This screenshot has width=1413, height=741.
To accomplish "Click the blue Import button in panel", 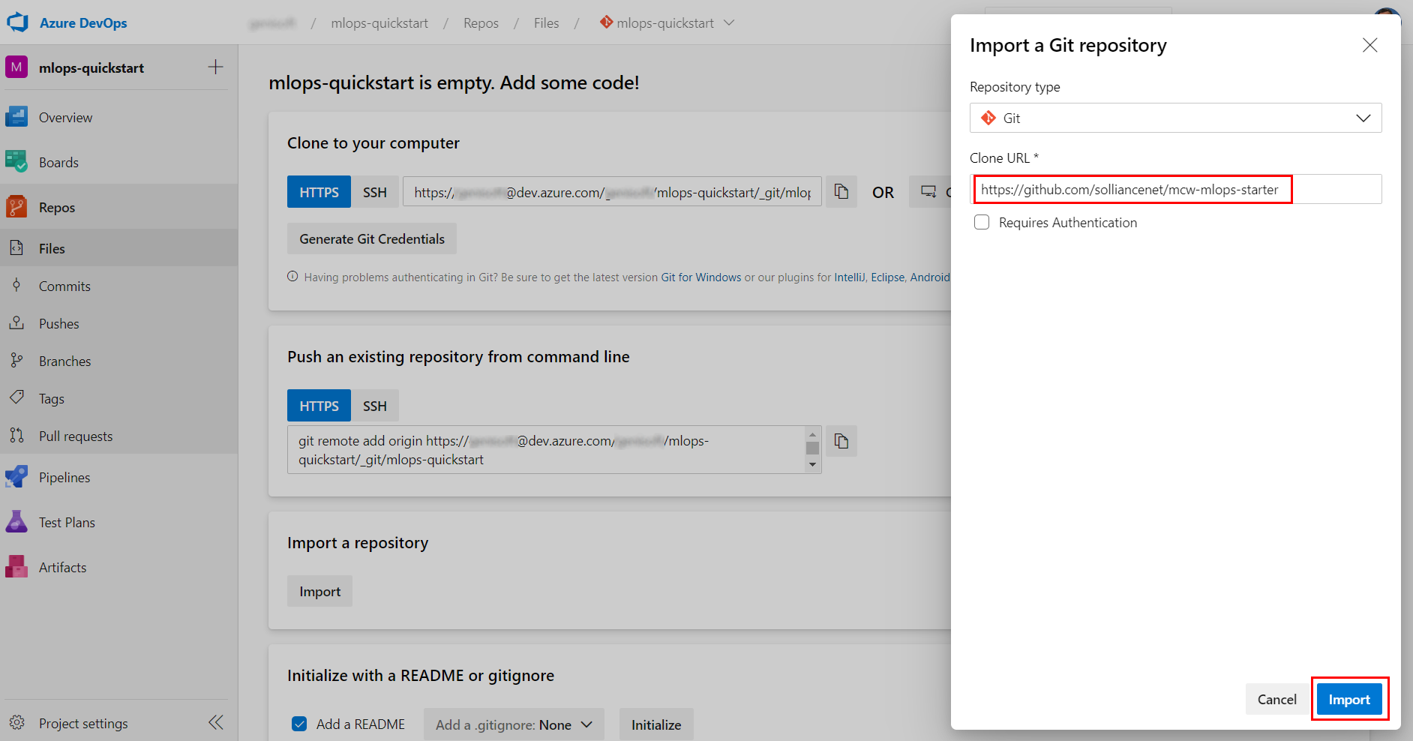I will pos(1349,699).
